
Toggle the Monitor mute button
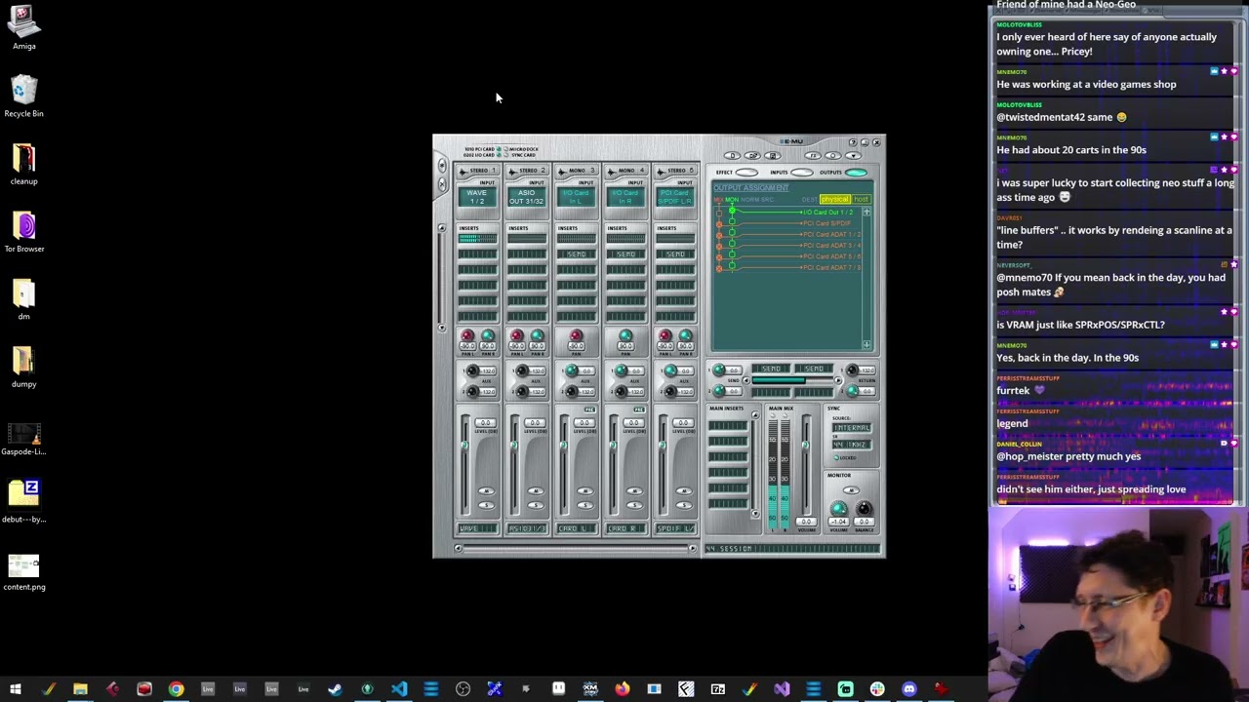(x=851, y=490)
